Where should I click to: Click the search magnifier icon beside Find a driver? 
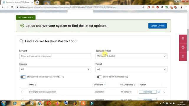[22, 41]
